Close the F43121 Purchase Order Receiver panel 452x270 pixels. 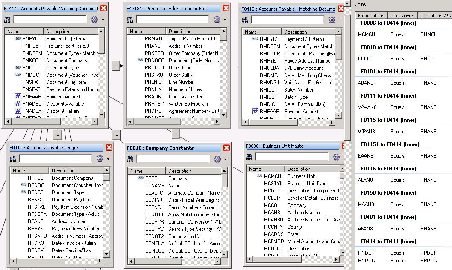tap(226, 8)
